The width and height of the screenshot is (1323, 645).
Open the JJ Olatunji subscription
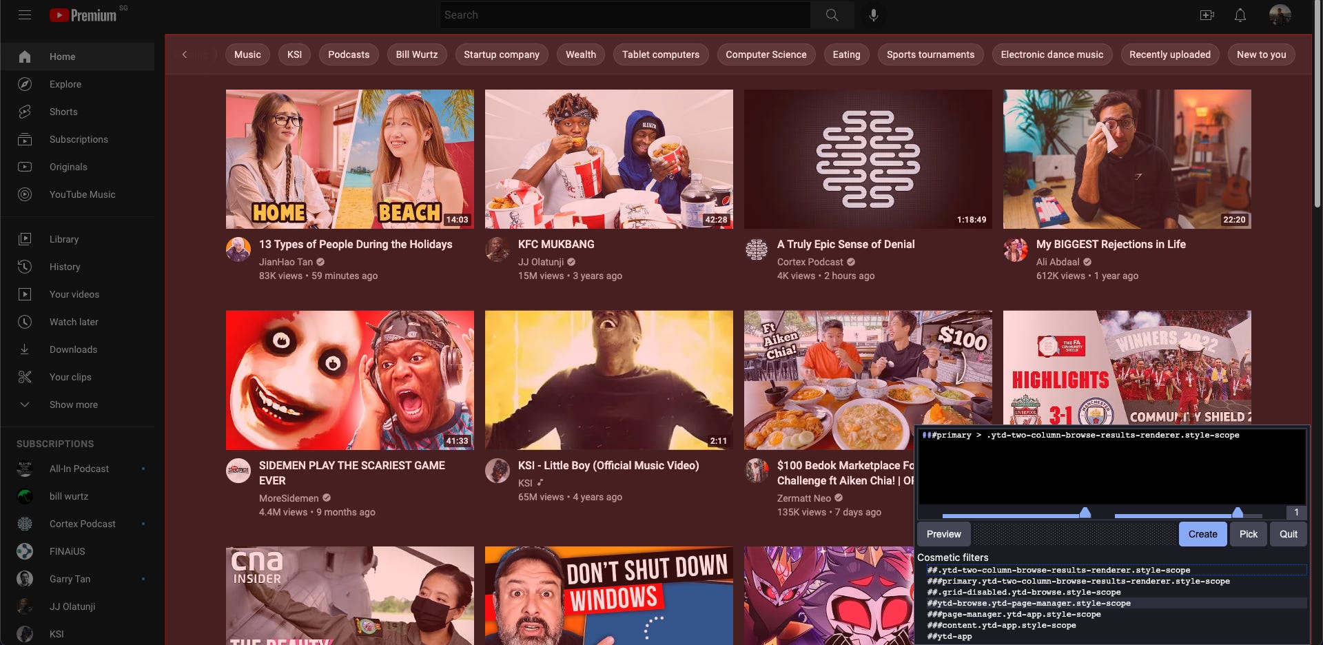(77, 606)
